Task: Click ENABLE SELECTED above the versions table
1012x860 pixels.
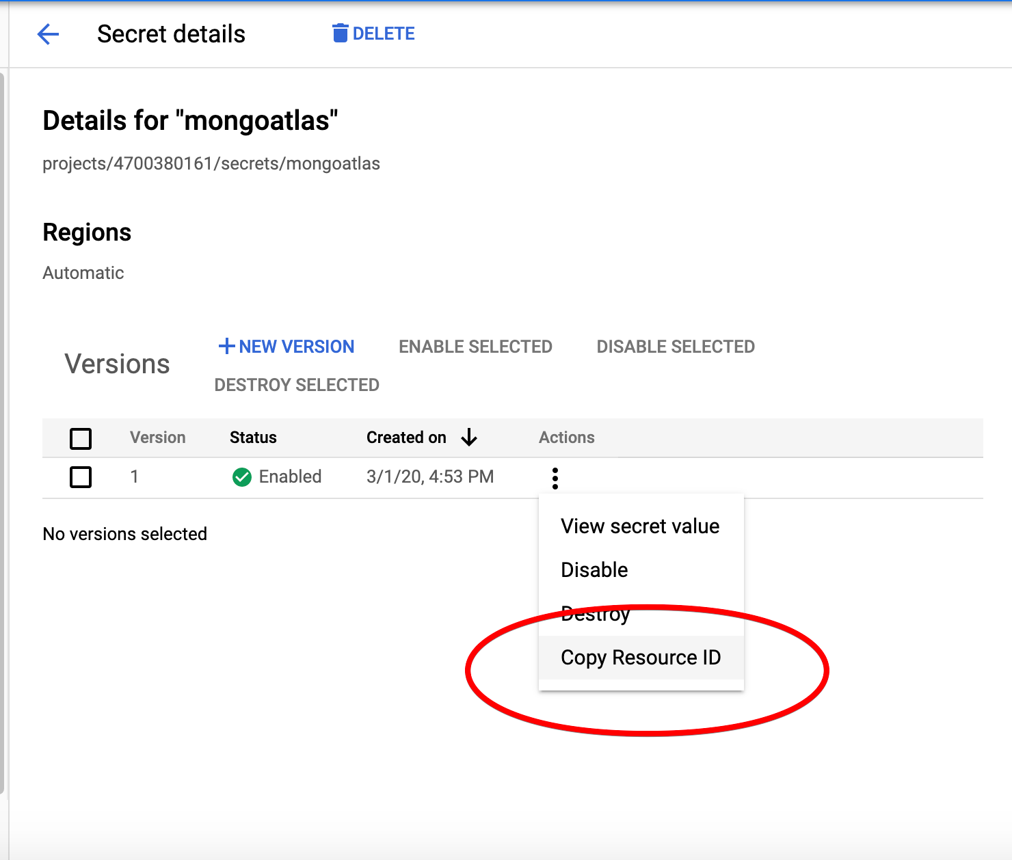Action: click(475, 346)
